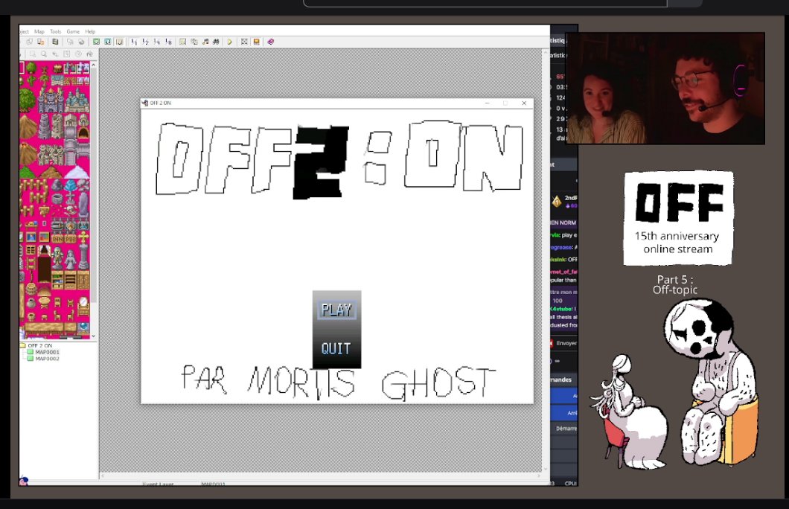Click the webcam overlay of the streamers

[x=665, y=89]
